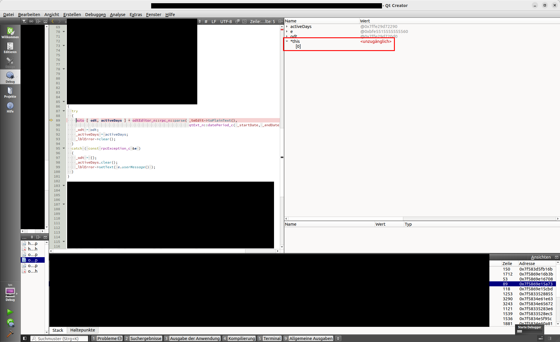Open the Terminal output pane
560x342 pixels.
click(x=269, y=339)
